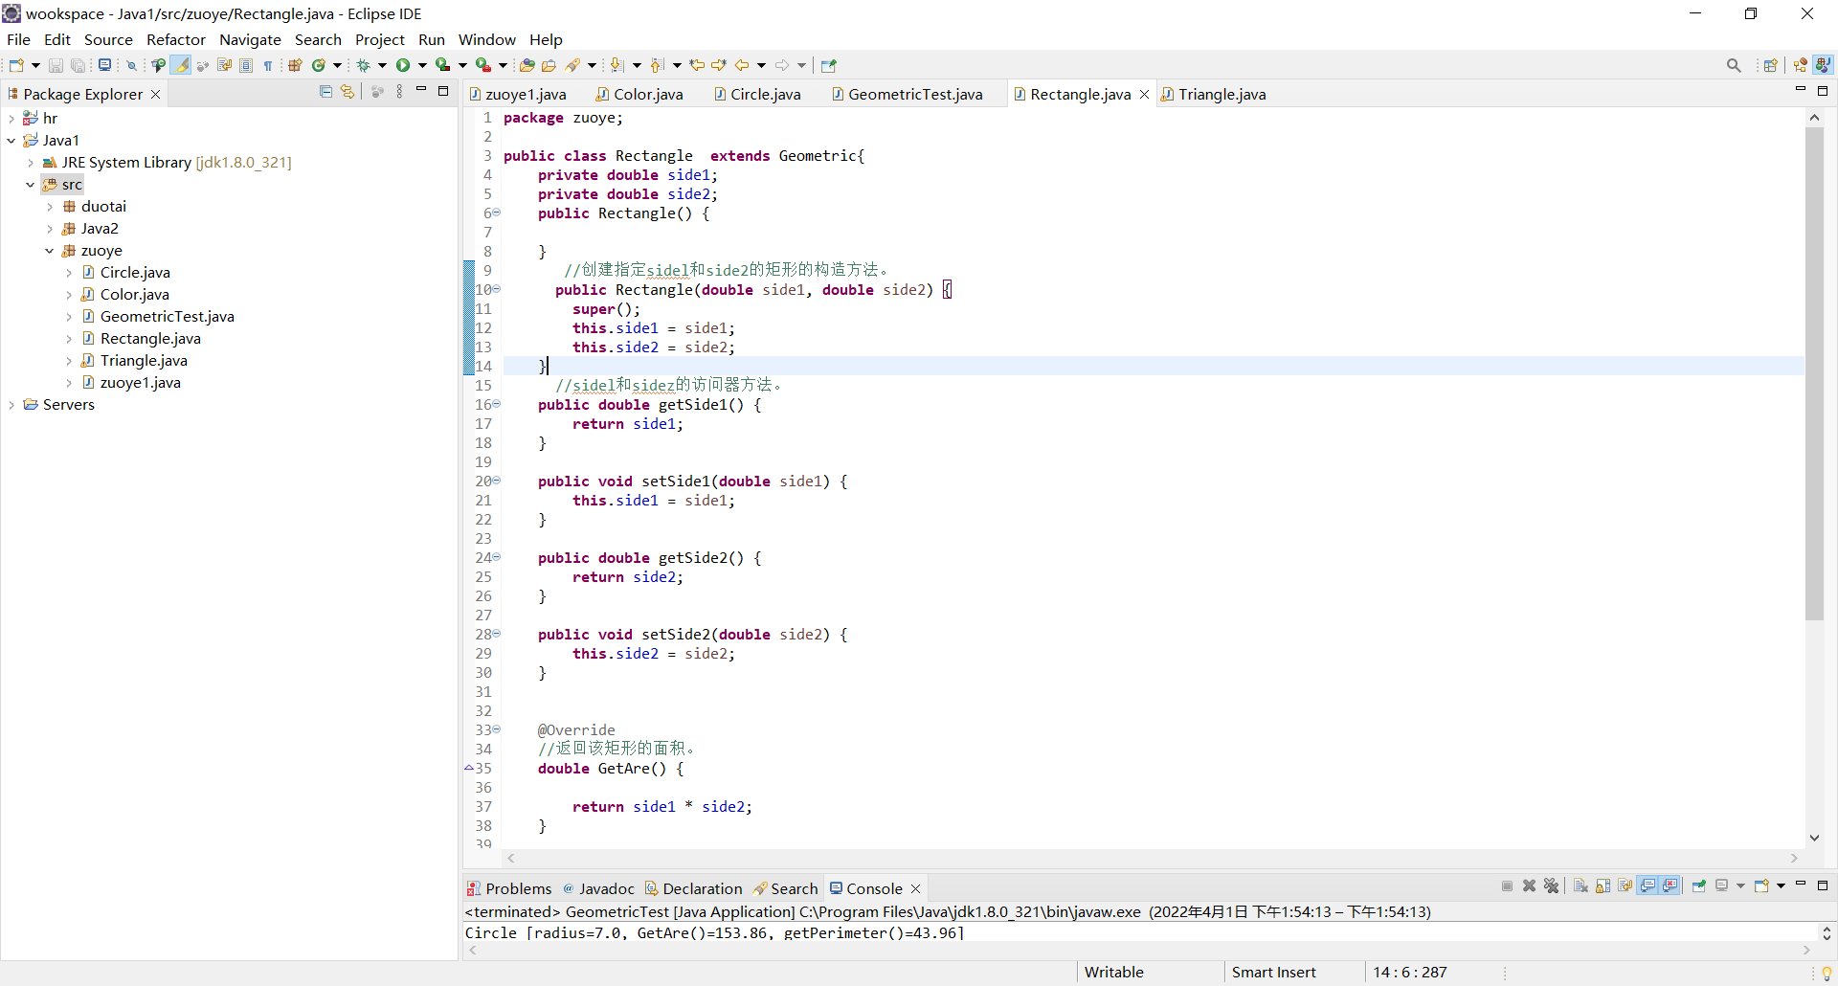The height and width of the screenshot is (986, 1838).
Task: Click the green Run button in toolbar
Action: pos(403,65)
